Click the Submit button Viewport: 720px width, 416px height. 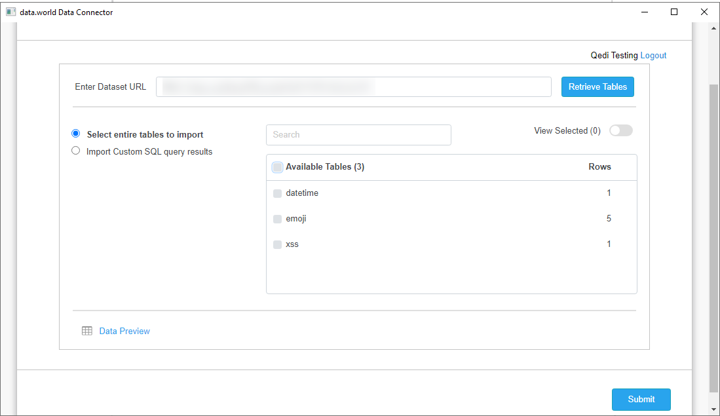(641, 399)
